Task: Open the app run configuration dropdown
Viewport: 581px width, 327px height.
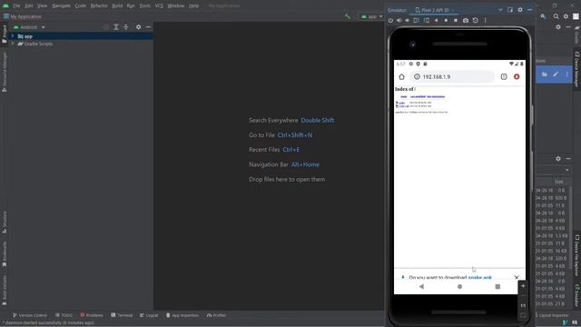Action: [x=371, y=16]
